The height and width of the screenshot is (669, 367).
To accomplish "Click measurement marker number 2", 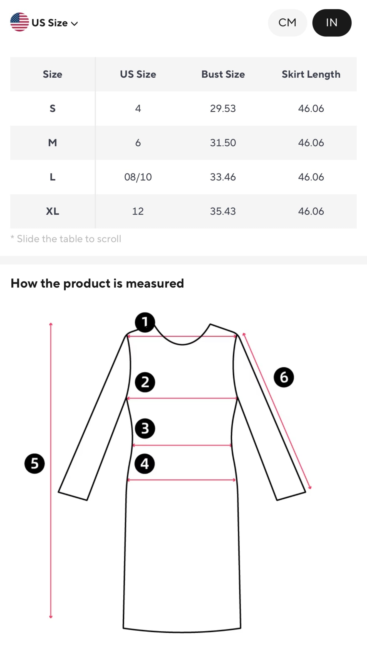I will click(145, 382).
